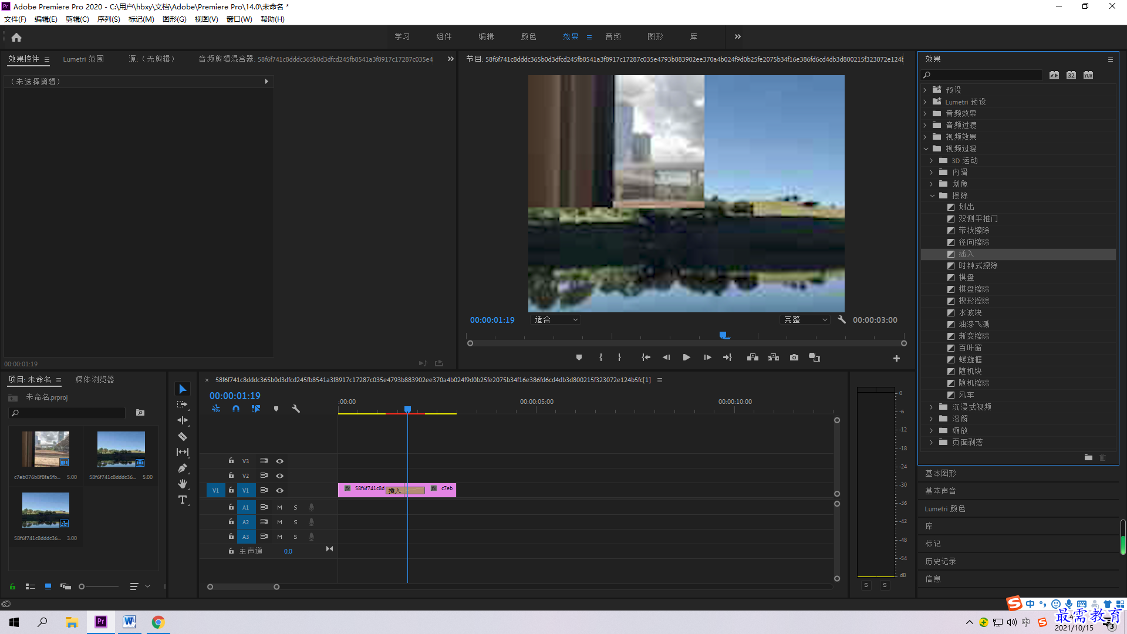
Task: Select the Selection tool arrow
Action: [x=183, y=389]
